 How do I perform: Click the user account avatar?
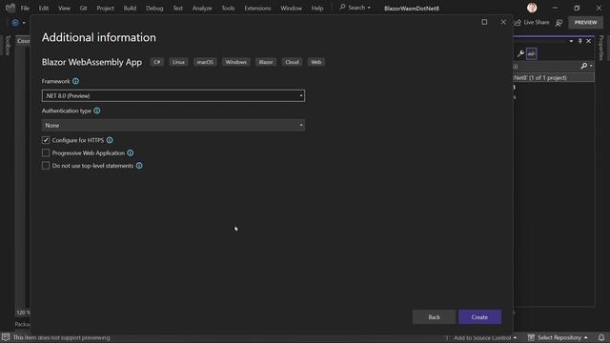point(532,8)
